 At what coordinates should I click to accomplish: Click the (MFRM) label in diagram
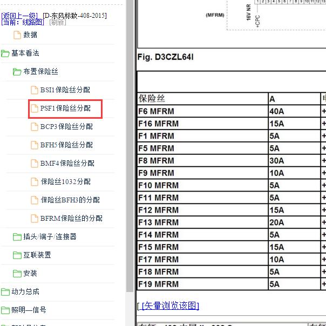point(215,15)
